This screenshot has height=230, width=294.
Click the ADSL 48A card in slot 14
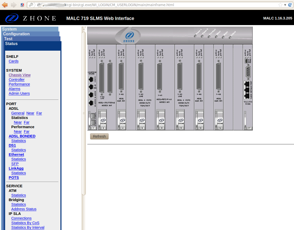(x=219, y=87)
